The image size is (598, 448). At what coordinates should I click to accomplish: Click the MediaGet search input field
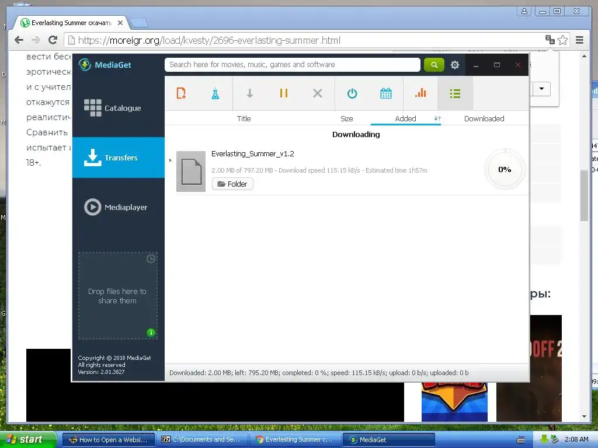click(292, 65)
